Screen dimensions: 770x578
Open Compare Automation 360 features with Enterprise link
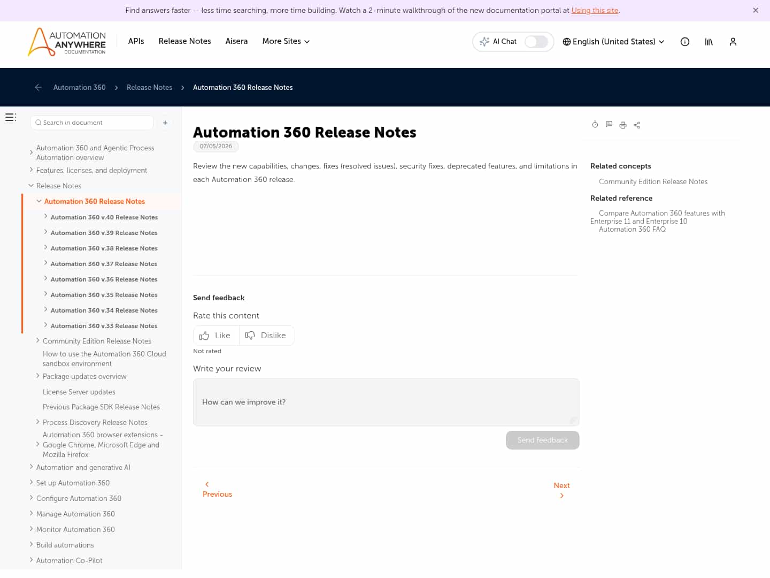(x=658, y=217)
